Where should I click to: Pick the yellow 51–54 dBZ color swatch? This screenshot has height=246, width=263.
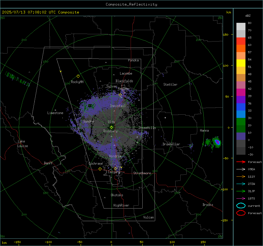241,63
